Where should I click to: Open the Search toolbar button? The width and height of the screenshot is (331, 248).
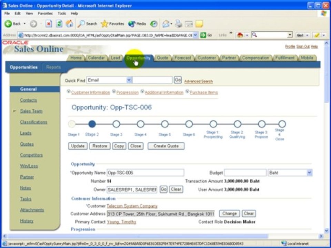click(87, 24)
